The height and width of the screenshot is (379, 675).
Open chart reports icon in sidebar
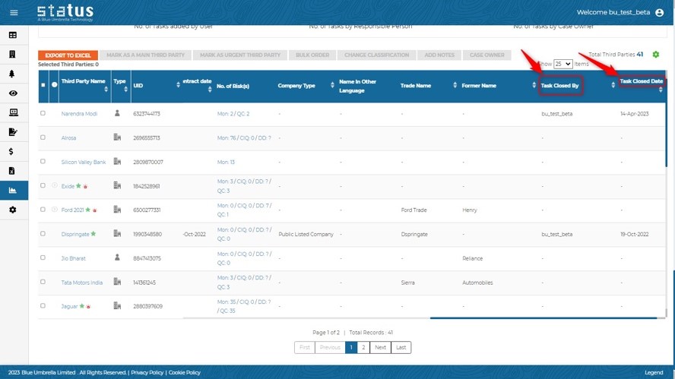click(12, 190)
